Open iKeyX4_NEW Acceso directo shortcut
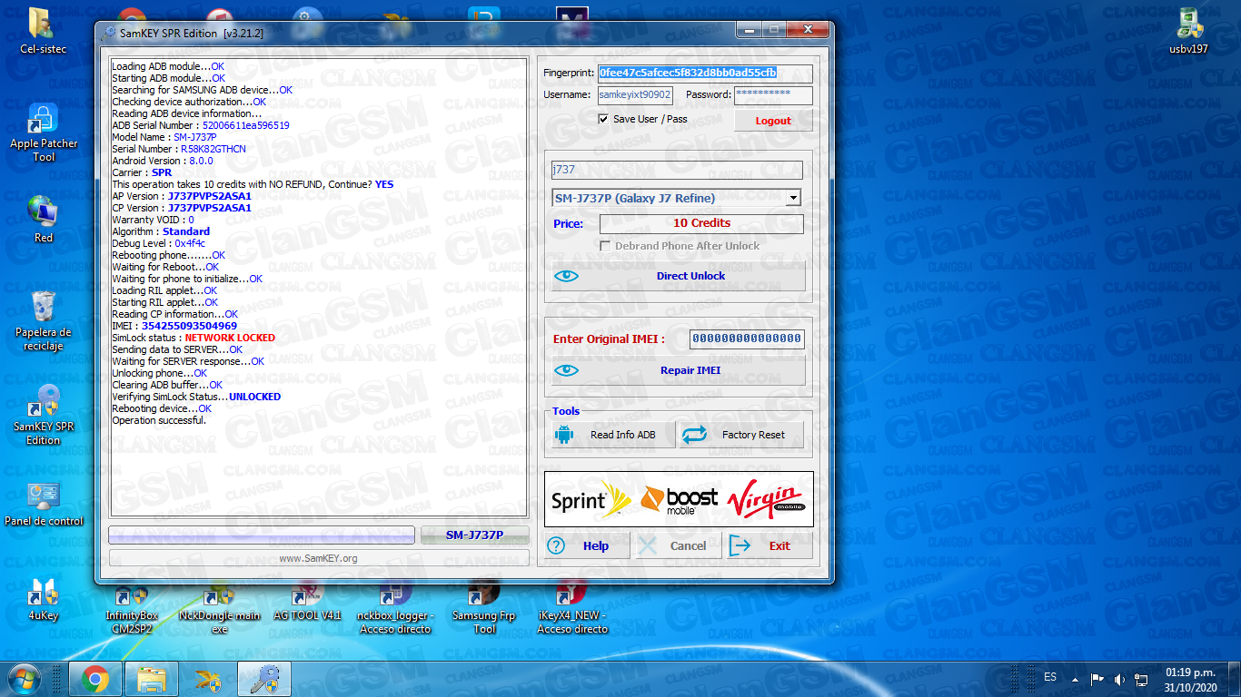The width and height of the screenshot is (1241, 697). click(572, 609)
